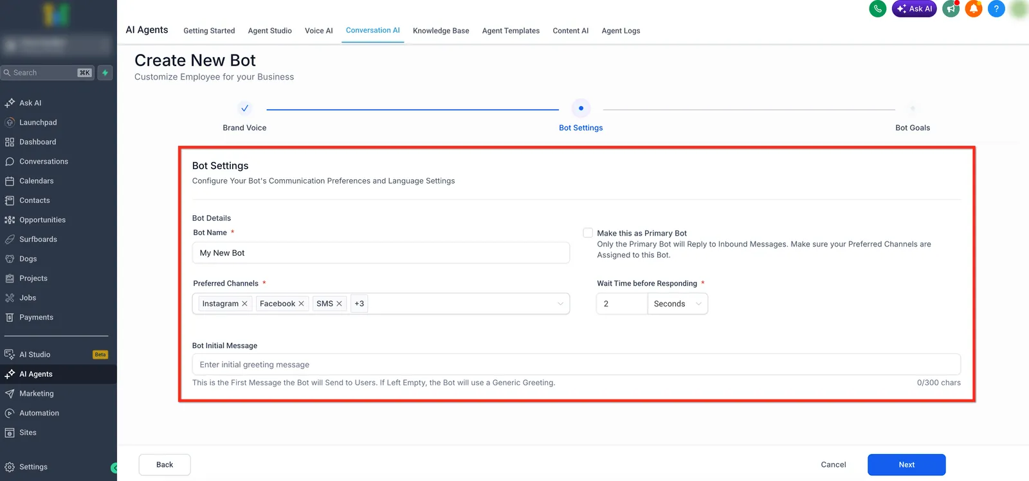Select the Conversation AI tab

coord(373,30)
